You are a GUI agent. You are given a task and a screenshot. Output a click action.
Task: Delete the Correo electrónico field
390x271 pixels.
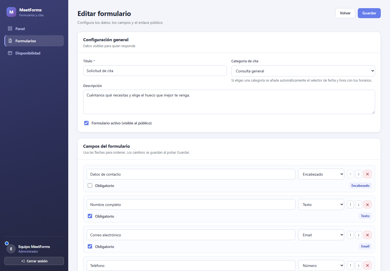coord(367,235)
